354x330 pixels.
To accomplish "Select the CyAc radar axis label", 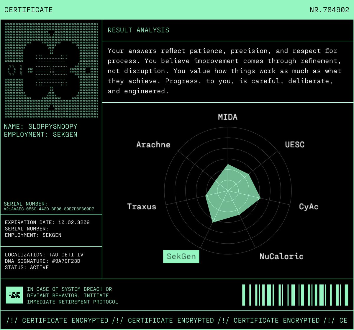I will (309, 206).
